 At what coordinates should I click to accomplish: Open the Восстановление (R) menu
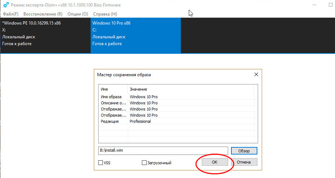click(43, 14)
